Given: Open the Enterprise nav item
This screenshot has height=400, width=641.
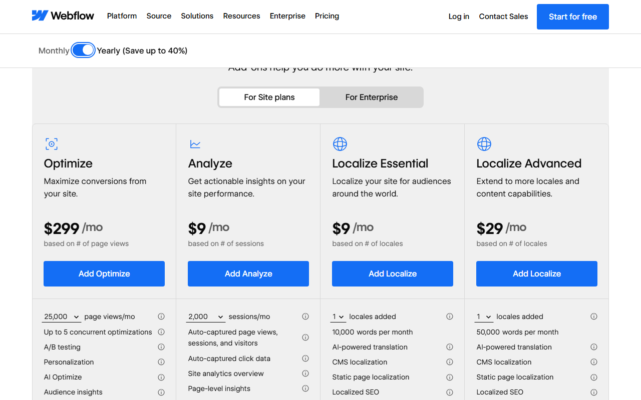Looking at the screenshot, I should pos(287,16).
